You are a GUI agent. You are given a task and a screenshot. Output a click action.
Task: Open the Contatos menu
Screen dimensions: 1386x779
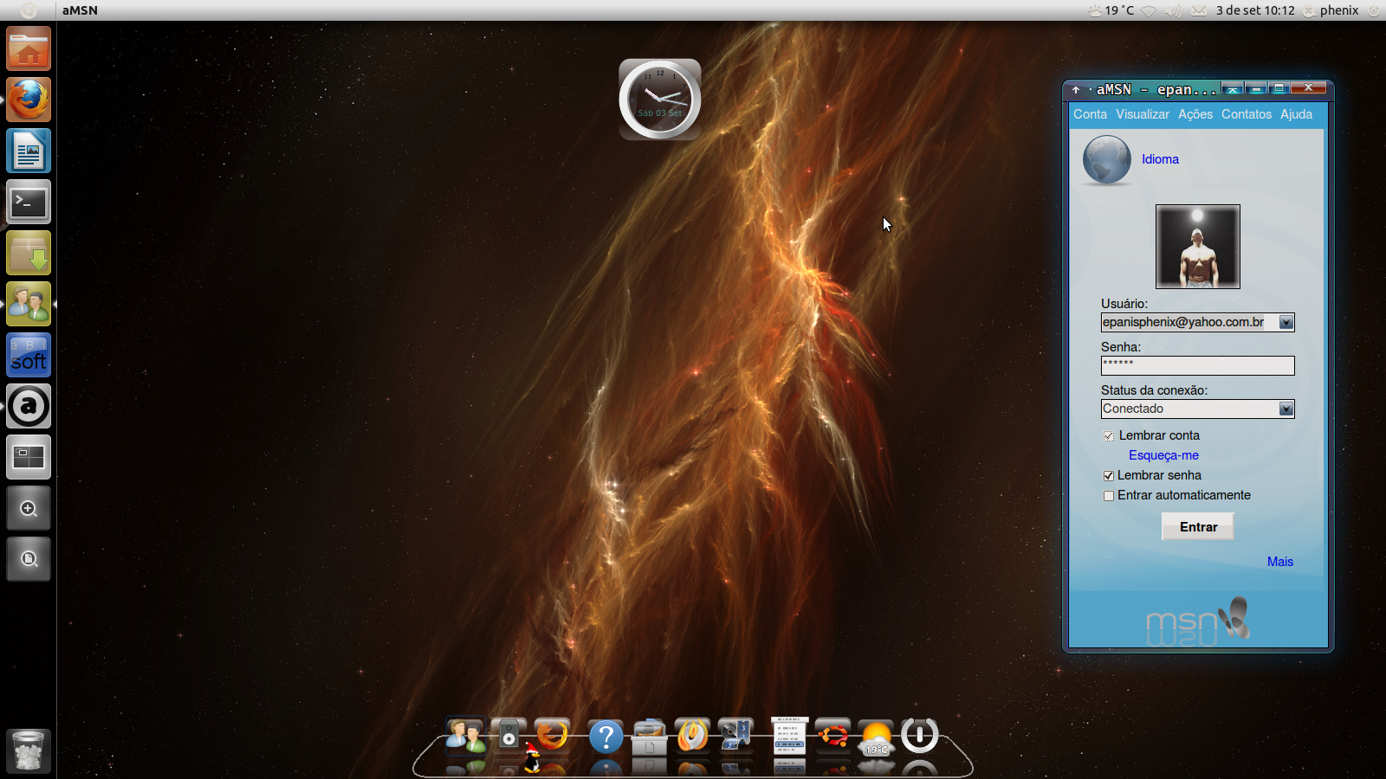[1247, 114]
